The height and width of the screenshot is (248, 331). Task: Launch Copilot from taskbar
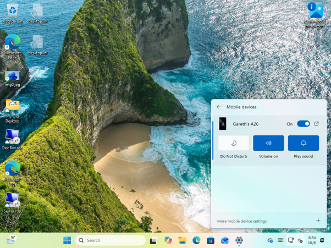[x=168, y=240]
